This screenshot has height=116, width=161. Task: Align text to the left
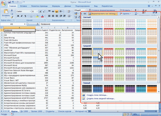(x=49, y=16)
